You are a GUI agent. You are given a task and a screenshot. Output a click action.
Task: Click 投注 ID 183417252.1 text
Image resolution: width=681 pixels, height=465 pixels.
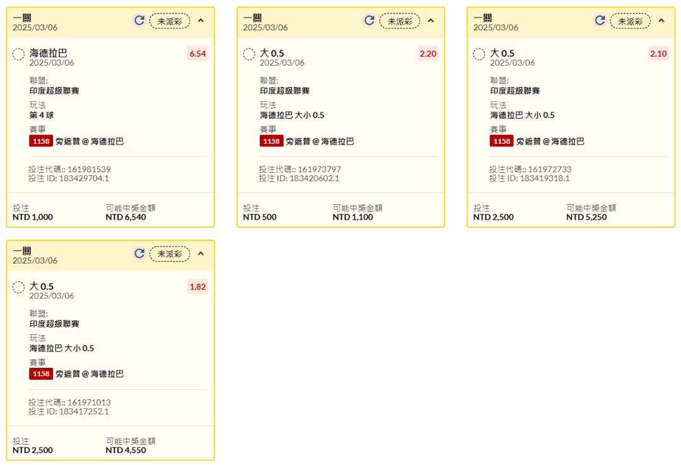[x=69, y=411]
